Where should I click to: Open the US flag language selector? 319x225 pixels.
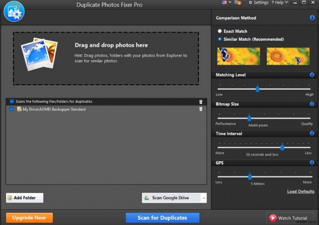(x=224, y=2)
